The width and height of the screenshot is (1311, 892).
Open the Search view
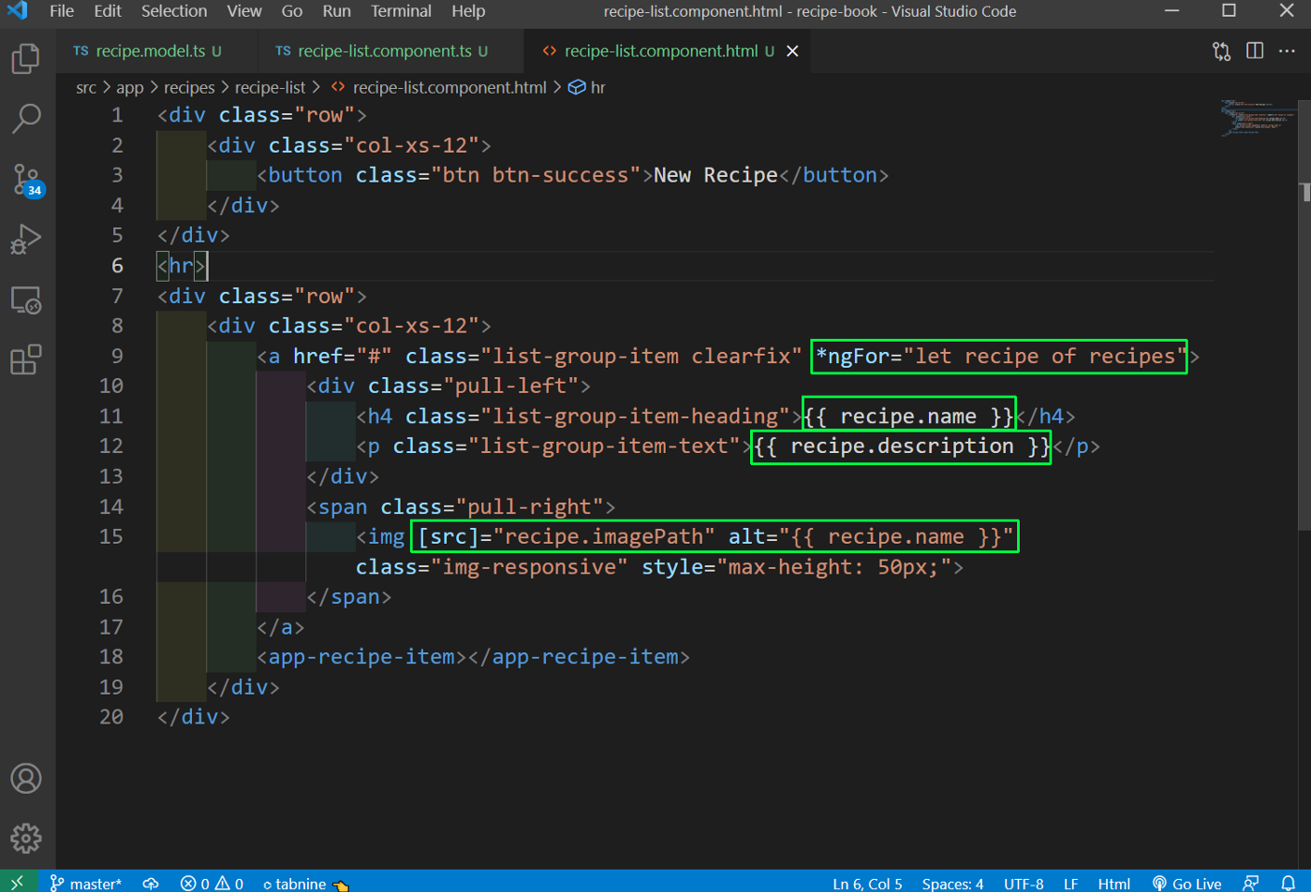tap(26, 119)
